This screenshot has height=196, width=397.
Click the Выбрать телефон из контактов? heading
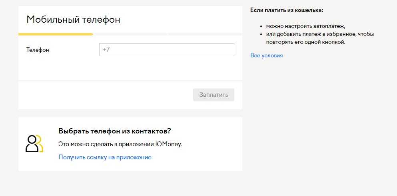pyautogui.click(x=115, y=131)
